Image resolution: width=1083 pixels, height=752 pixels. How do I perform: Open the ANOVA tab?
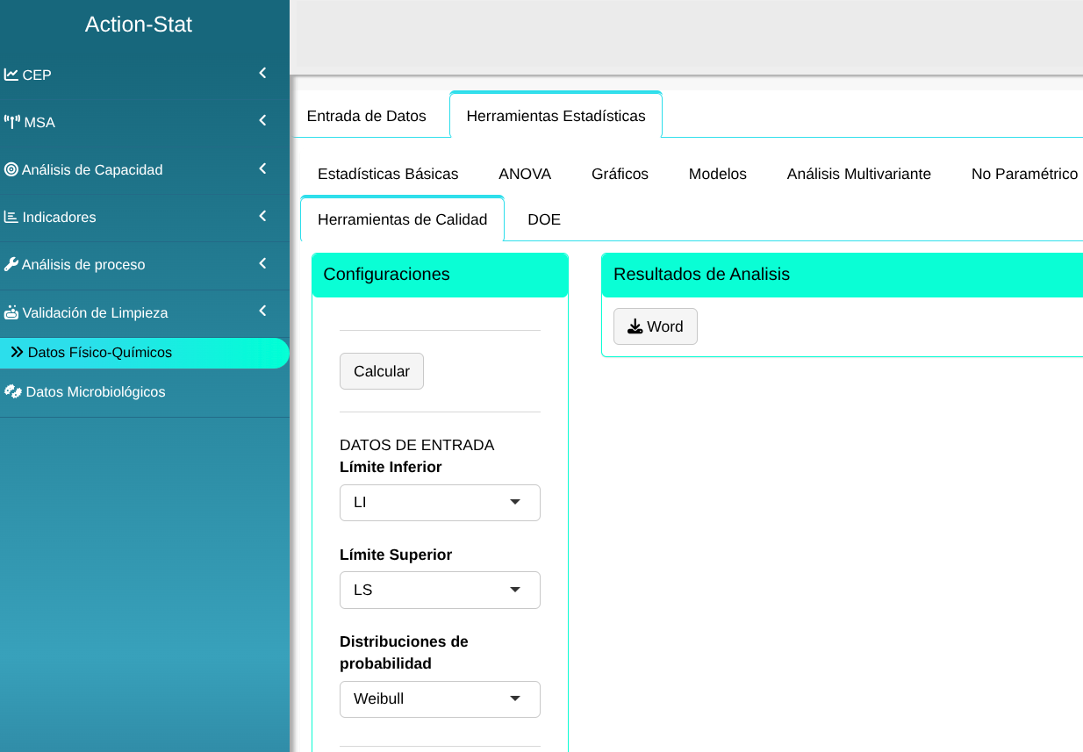coord(525,174)
